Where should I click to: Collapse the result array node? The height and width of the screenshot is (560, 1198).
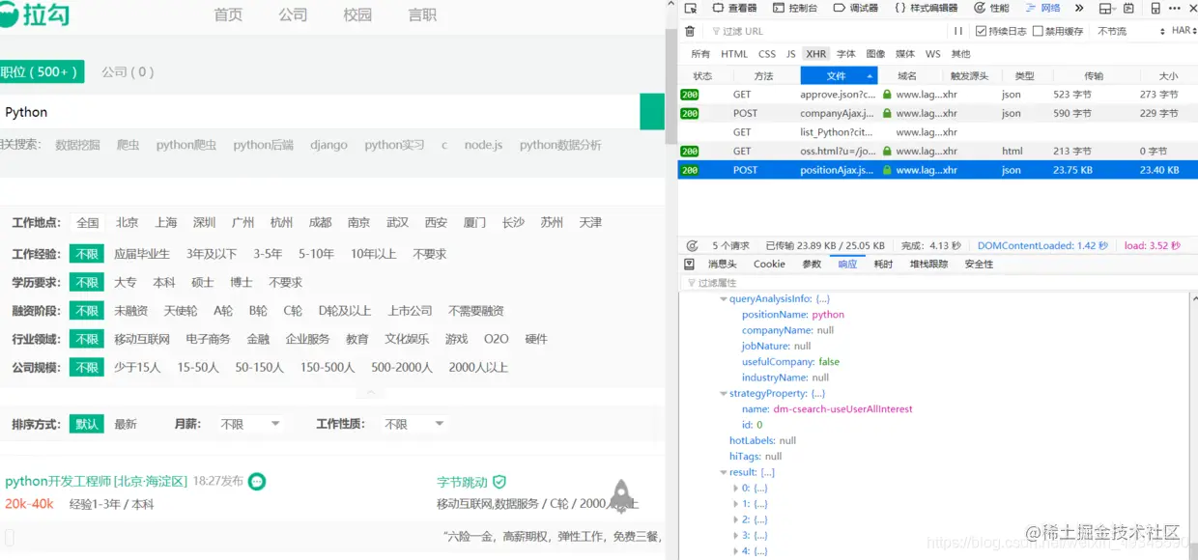click(724, 472)
